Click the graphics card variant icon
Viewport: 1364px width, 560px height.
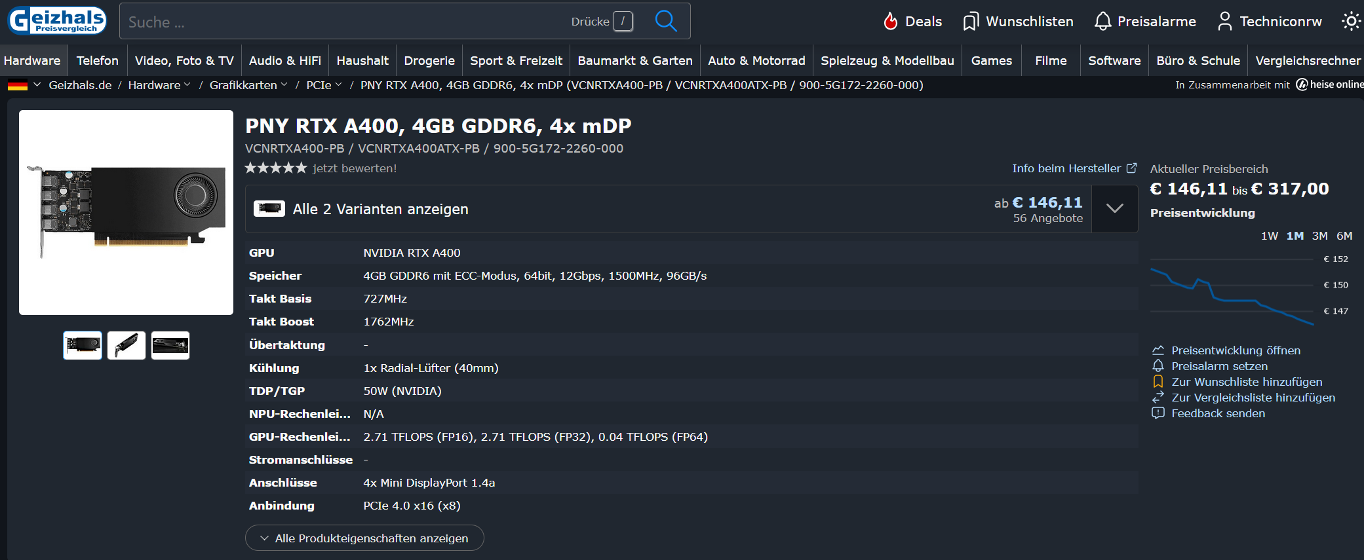(269, 209)
